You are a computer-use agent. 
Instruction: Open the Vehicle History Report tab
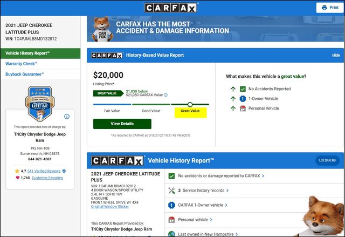coord(40,53)
